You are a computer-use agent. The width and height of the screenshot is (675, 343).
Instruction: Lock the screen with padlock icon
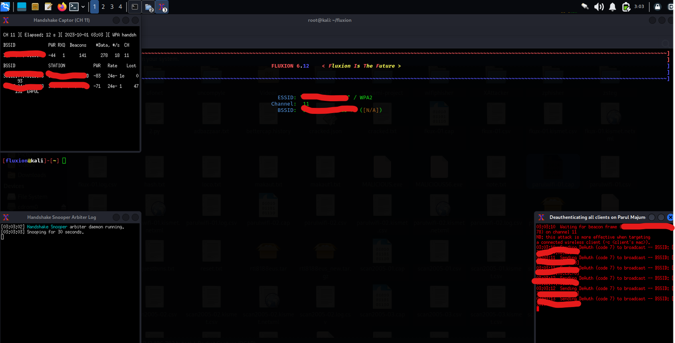point(657,7)
